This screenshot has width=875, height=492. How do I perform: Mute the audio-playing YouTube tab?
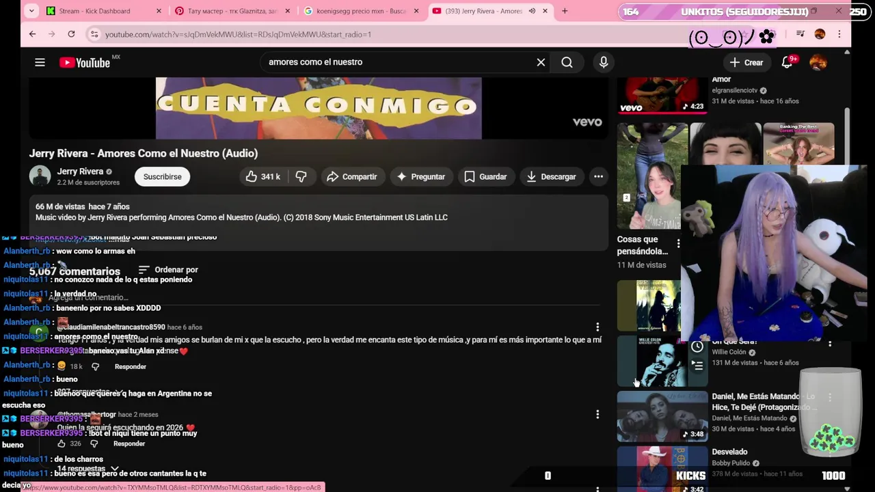[x=532, y=11]
